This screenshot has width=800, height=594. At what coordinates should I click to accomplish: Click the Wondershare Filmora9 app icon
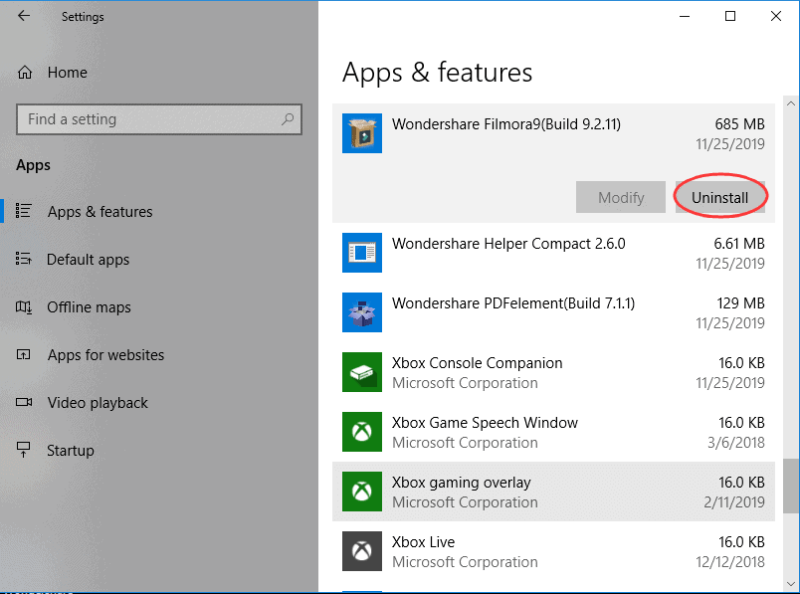[362, 133]
